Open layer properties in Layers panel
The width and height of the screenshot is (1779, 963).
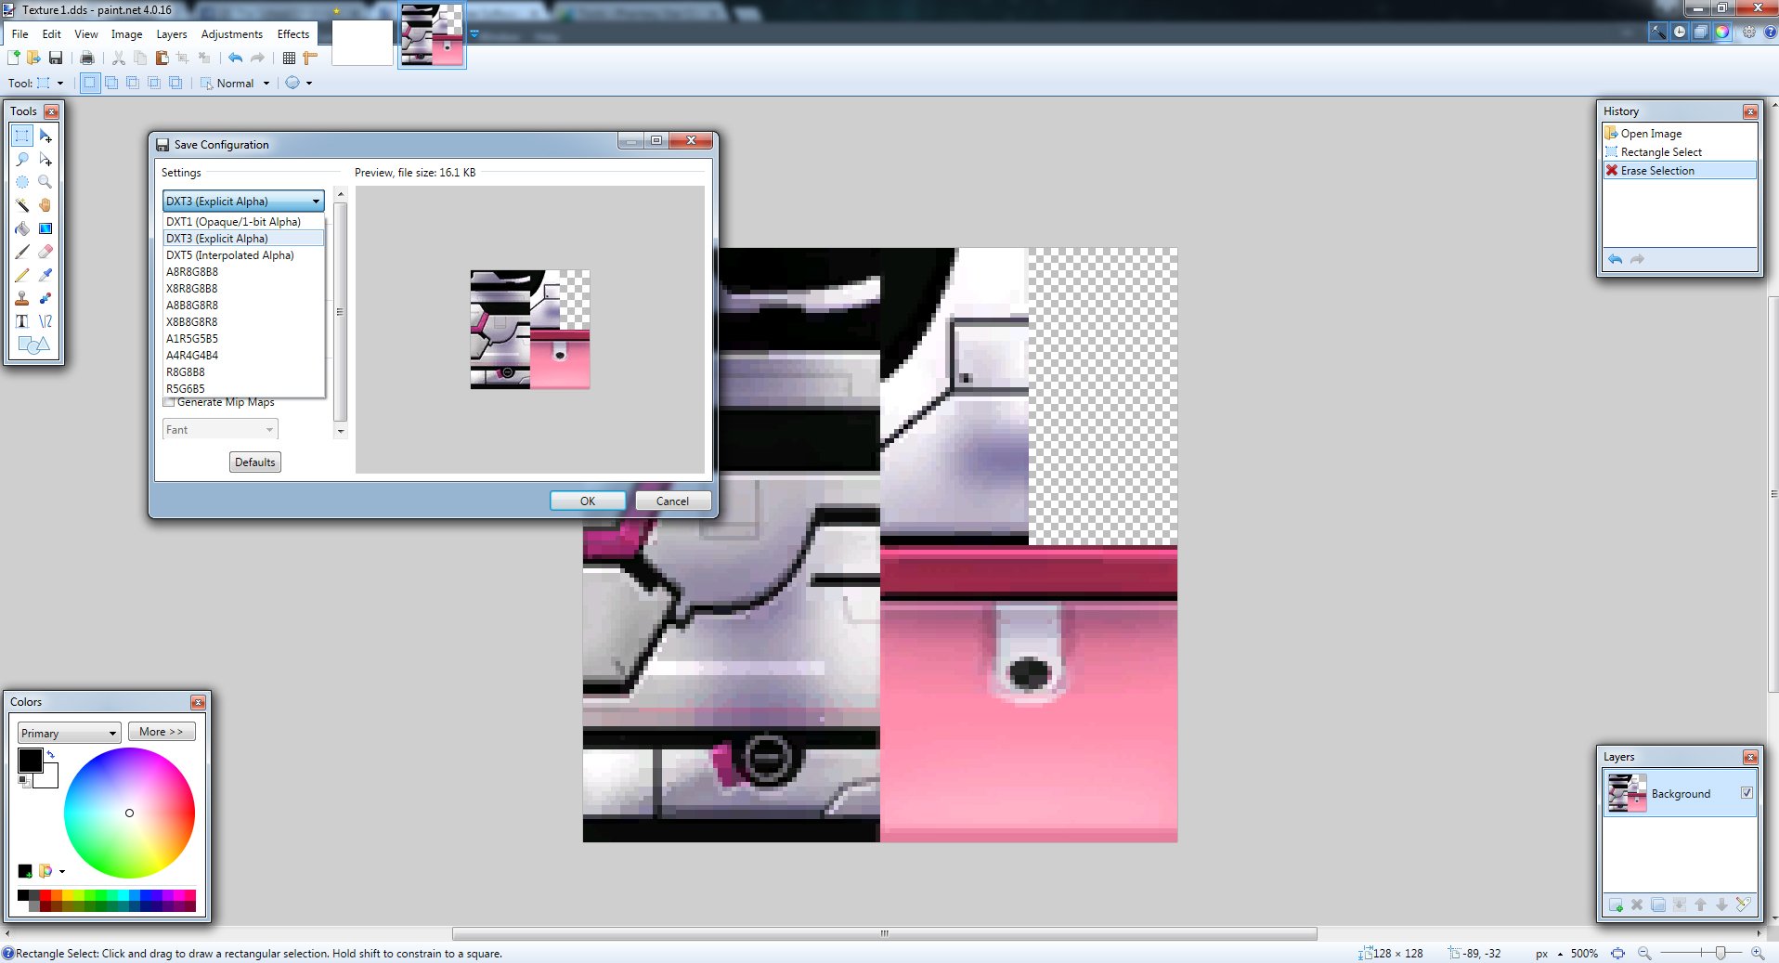[1743, 904]
